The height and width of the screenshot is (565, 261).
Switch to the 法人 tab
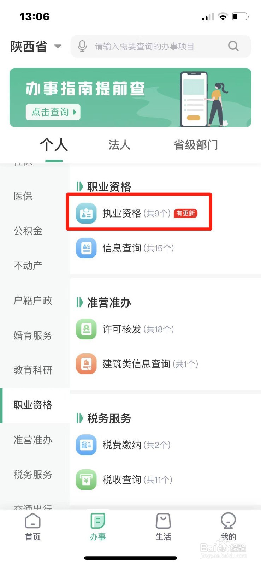pyautogui.click(x=119, y=145)
